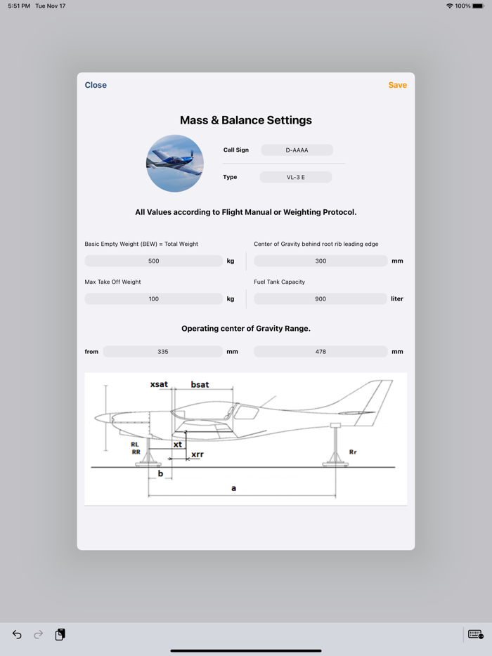This screenshot has height=656, width=492.
Task: Tap the 'Operating center of Gravity Range.' heading
Action: coord(246,329)
